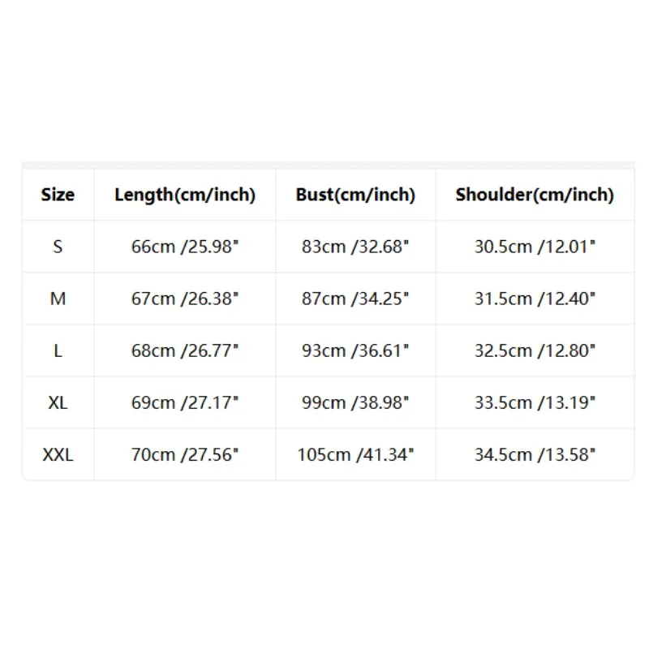Click the 67cm /26.38" length cell
Image resolution: width=649 pixels, height=649 pixels.
[185, 299]
